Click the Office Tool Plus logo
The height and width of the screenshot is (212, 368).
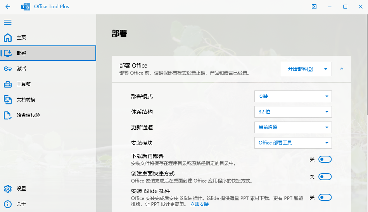tap(26, 7)
